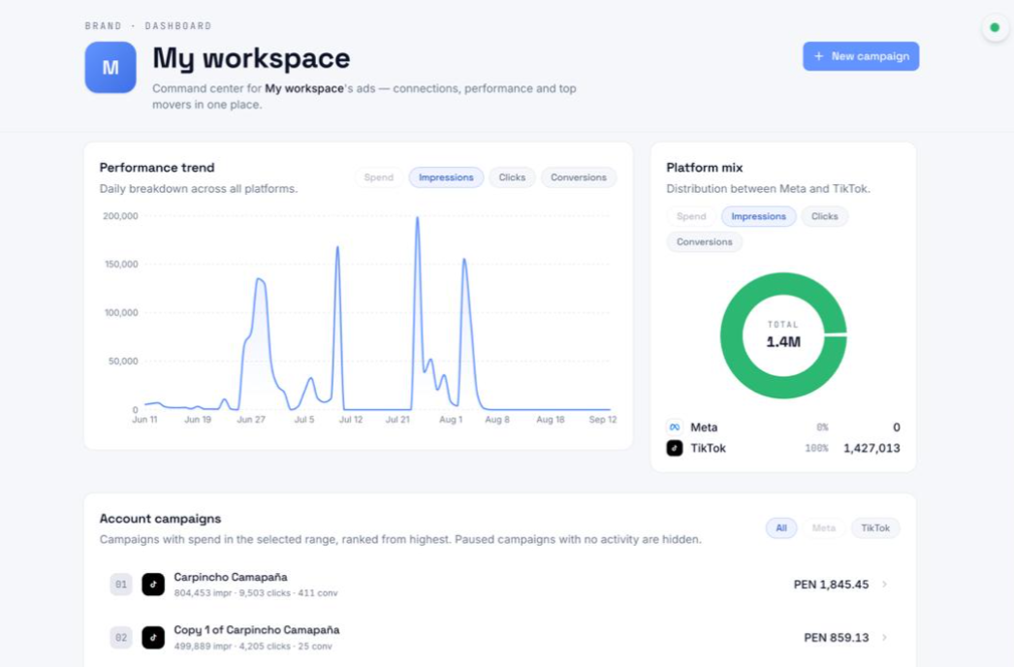1014x667 pixels.
Task: Click the 499,889 impr stats line
Action: coord(253,646)
